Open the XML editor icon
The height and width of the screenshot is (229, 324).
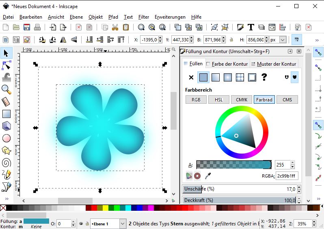272,27
